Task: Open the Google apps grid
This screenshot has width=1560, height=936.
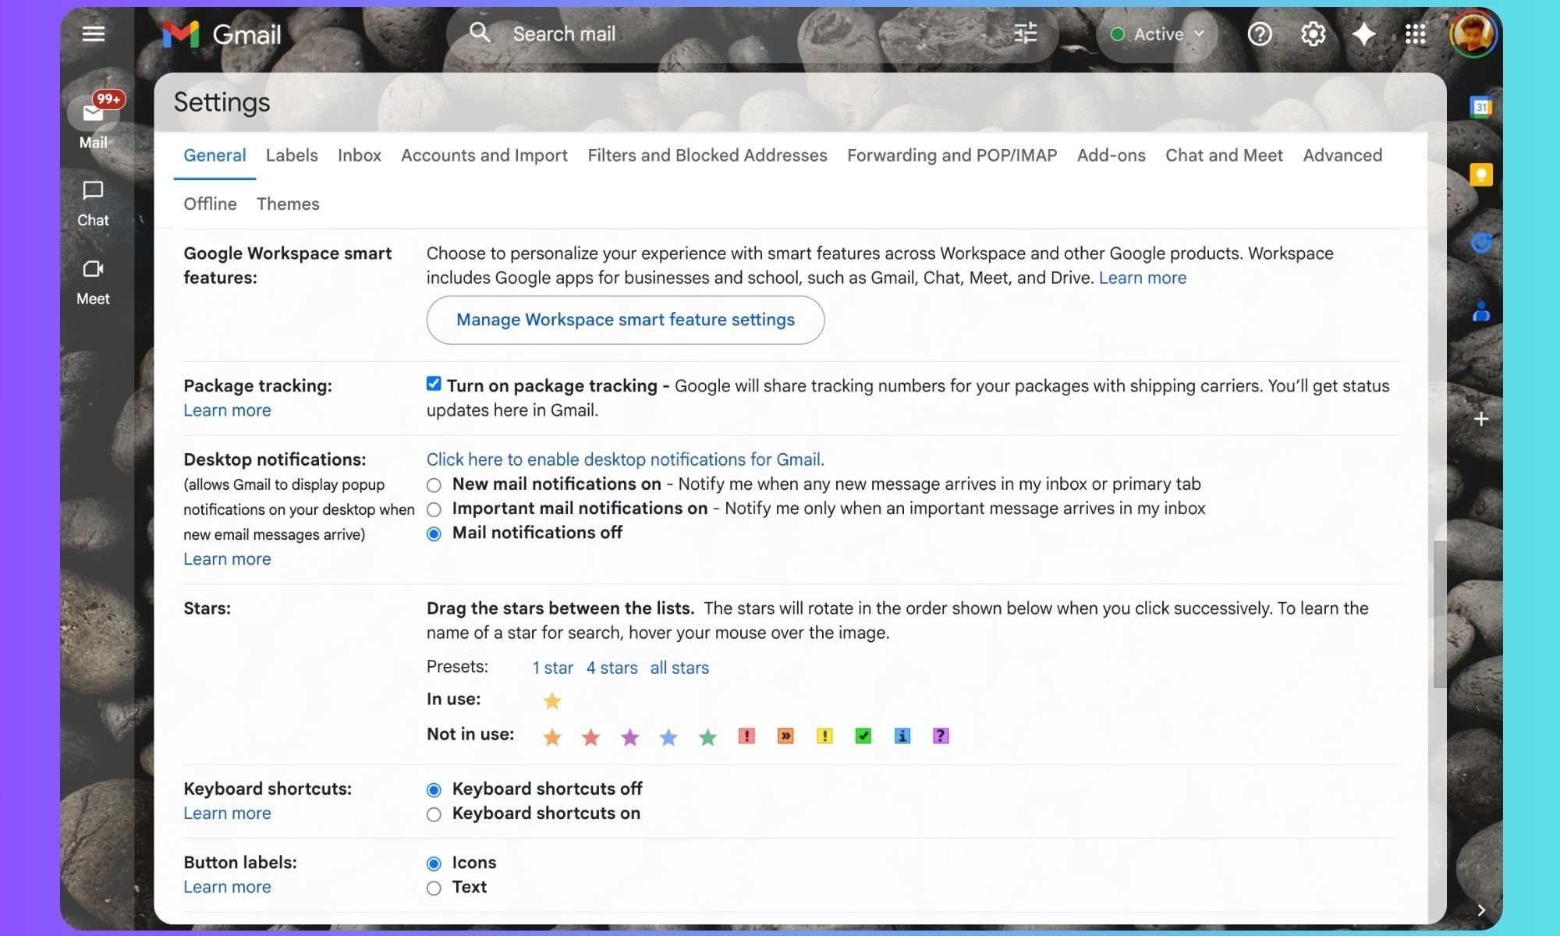Action: coord(1415,34)
